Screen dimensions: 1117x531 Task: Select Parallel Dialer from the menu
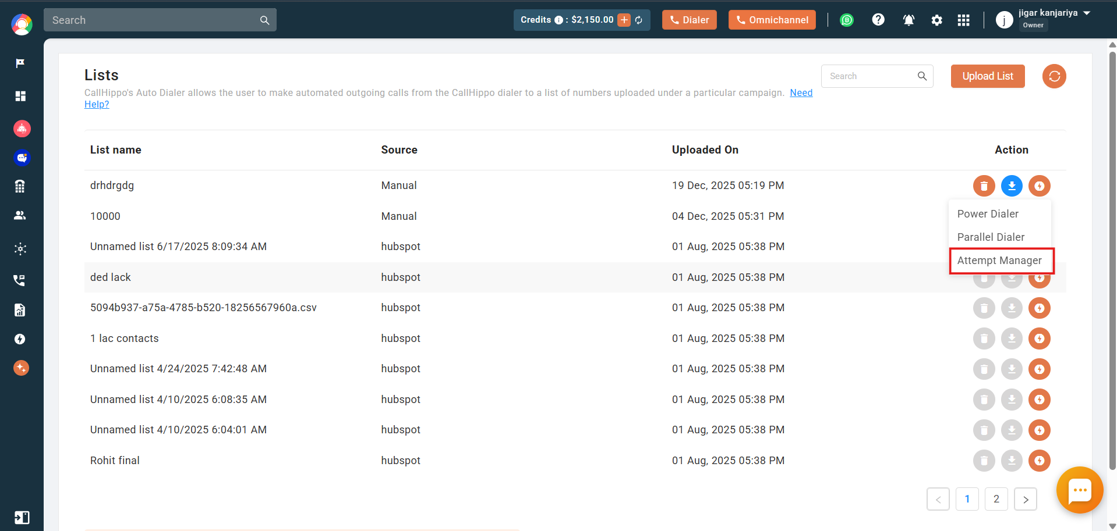click(x=991, y=237)
